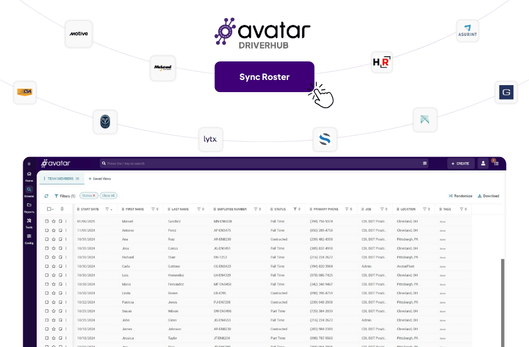529x347 pixels.
Task: Go to Home in sidebar
Action: tap(29, 177)
